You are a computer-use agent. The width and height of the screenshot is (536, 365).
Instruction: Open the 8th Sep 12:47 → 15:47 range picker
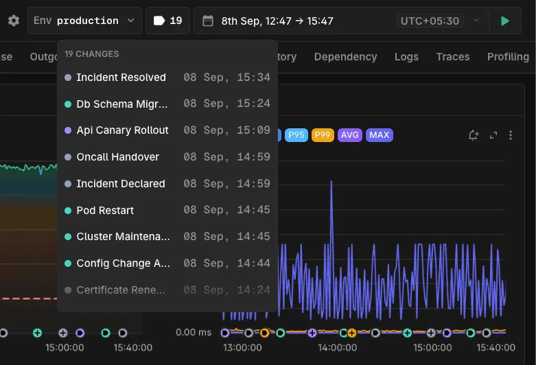click(x=277, y=21)
